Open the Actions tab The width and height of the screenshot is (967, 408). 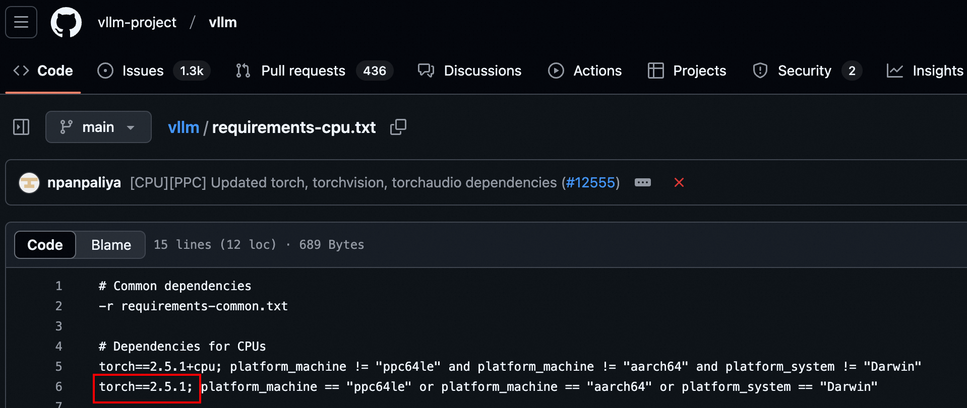click(x=585, y=71)
